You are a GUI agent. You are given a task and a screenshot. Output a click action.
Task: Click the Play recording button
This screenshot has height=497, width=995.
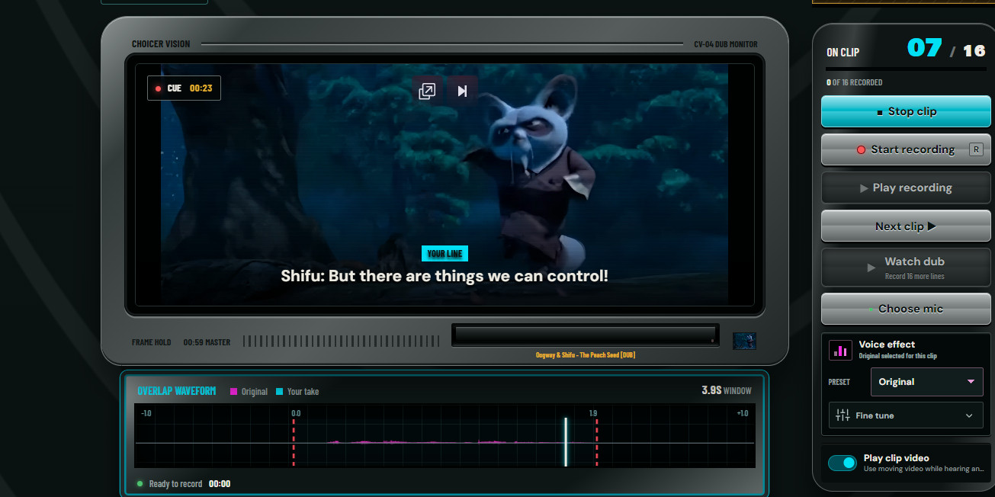[x=906, y=188]
